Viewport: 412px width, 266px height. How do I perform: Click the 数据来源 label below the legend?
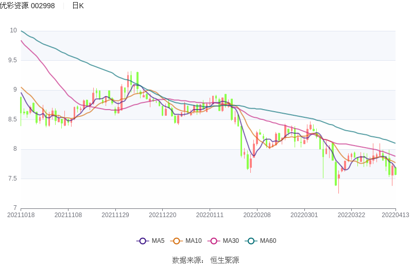pos(187,260)
